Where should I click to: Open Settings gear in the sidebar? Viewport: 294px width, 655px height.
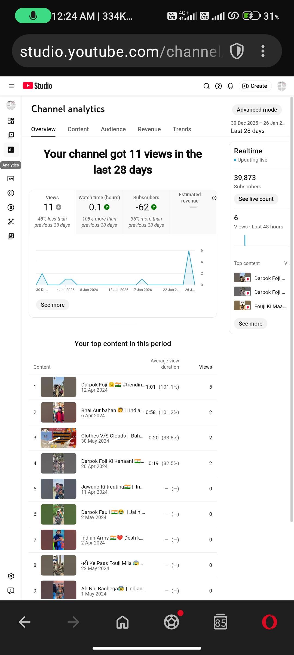[11, 576]
